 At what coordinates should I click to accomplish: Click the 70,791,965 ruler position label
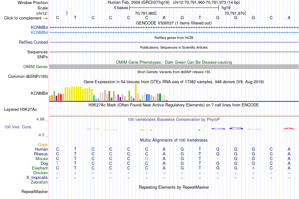(x=145, y=13)
